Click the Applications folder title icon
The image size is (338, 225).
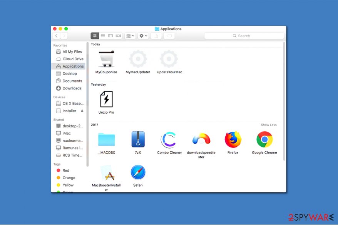[x=157, y=29]
